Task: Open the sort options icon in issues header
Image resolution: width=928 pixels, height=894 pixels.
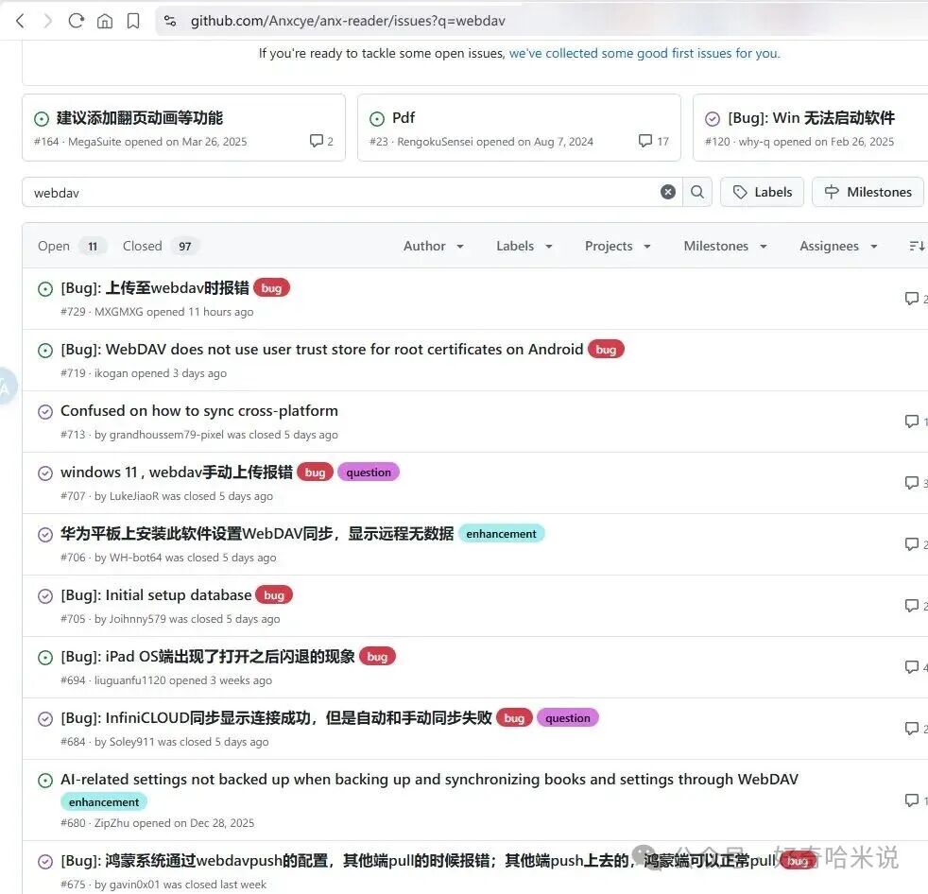Action: coord(916,246)
